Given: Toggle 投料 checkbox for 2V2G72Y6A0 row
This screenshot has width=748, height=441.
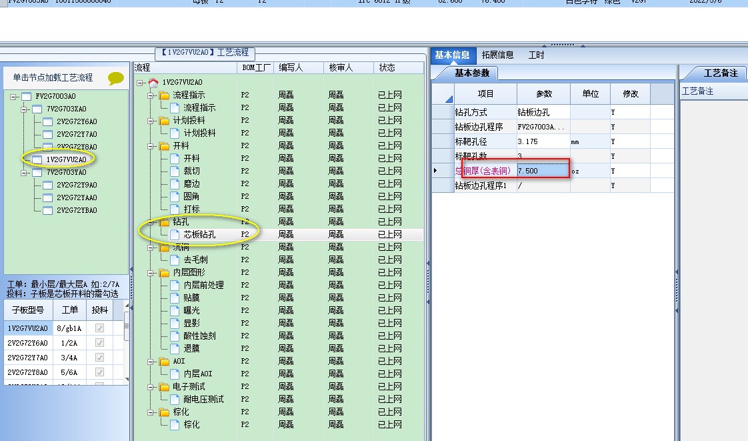Looking at the screenshot, I should (x=100, y=343).
